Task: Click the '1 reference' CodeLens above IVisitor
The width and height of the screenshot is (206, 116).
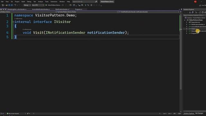Action: [18, 19]
